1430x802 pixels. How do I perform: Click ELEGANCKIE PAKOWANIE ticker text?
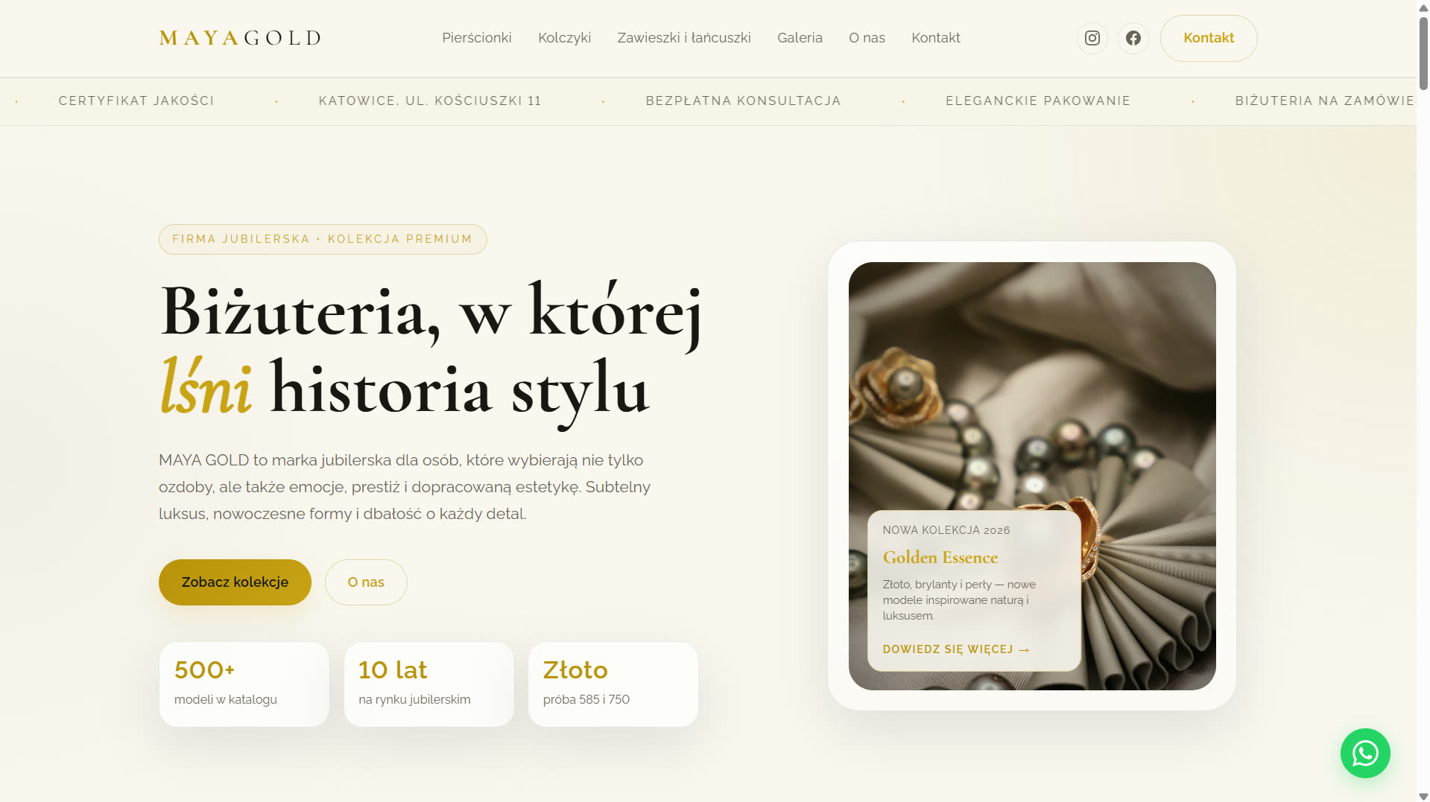(1038, 101)
